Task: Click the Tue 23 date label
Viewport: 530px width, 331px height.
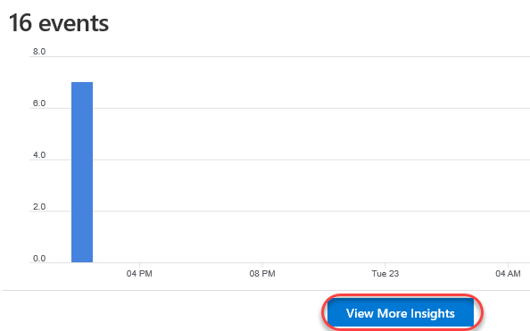Action: [x=385, y=274]
